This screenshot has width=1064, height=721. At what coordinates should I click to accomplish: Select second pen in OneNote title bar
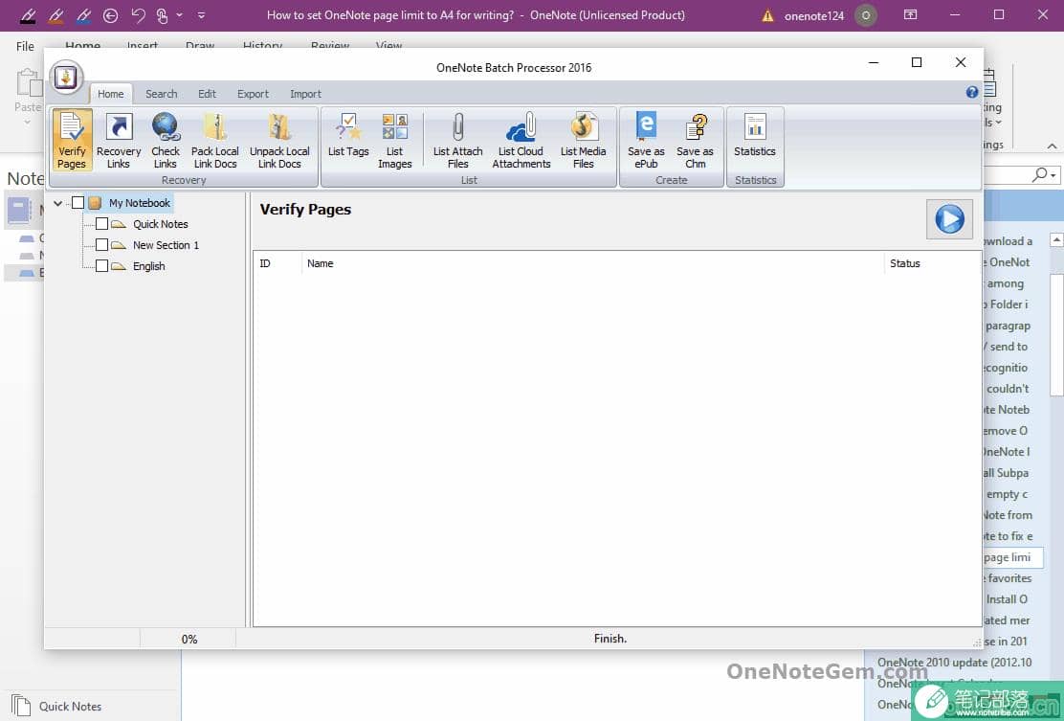pos(55,15)
